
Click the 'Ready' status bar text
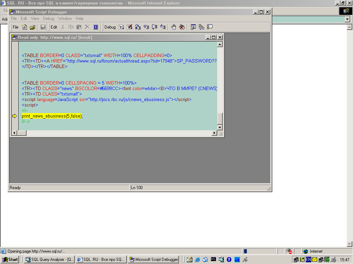(x=15, y=188)
